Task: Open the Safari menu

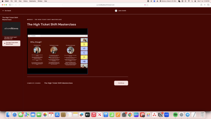Action: coord(7,1)
